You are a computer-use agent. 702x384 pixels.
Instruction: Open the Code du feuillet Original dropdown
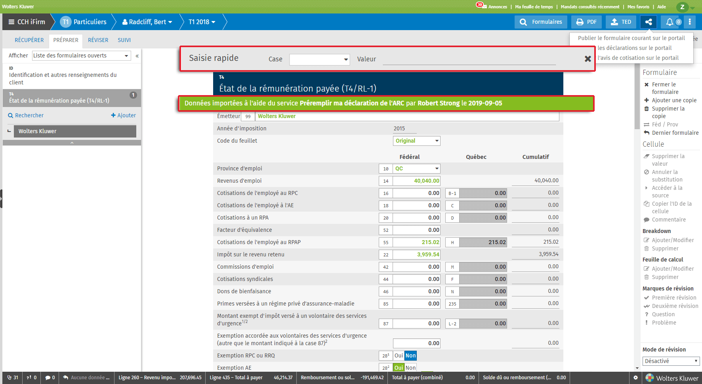[416, 141]
